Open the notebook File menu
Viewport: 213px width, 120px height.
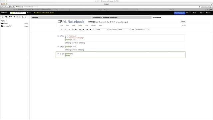(x=62, y=26)
